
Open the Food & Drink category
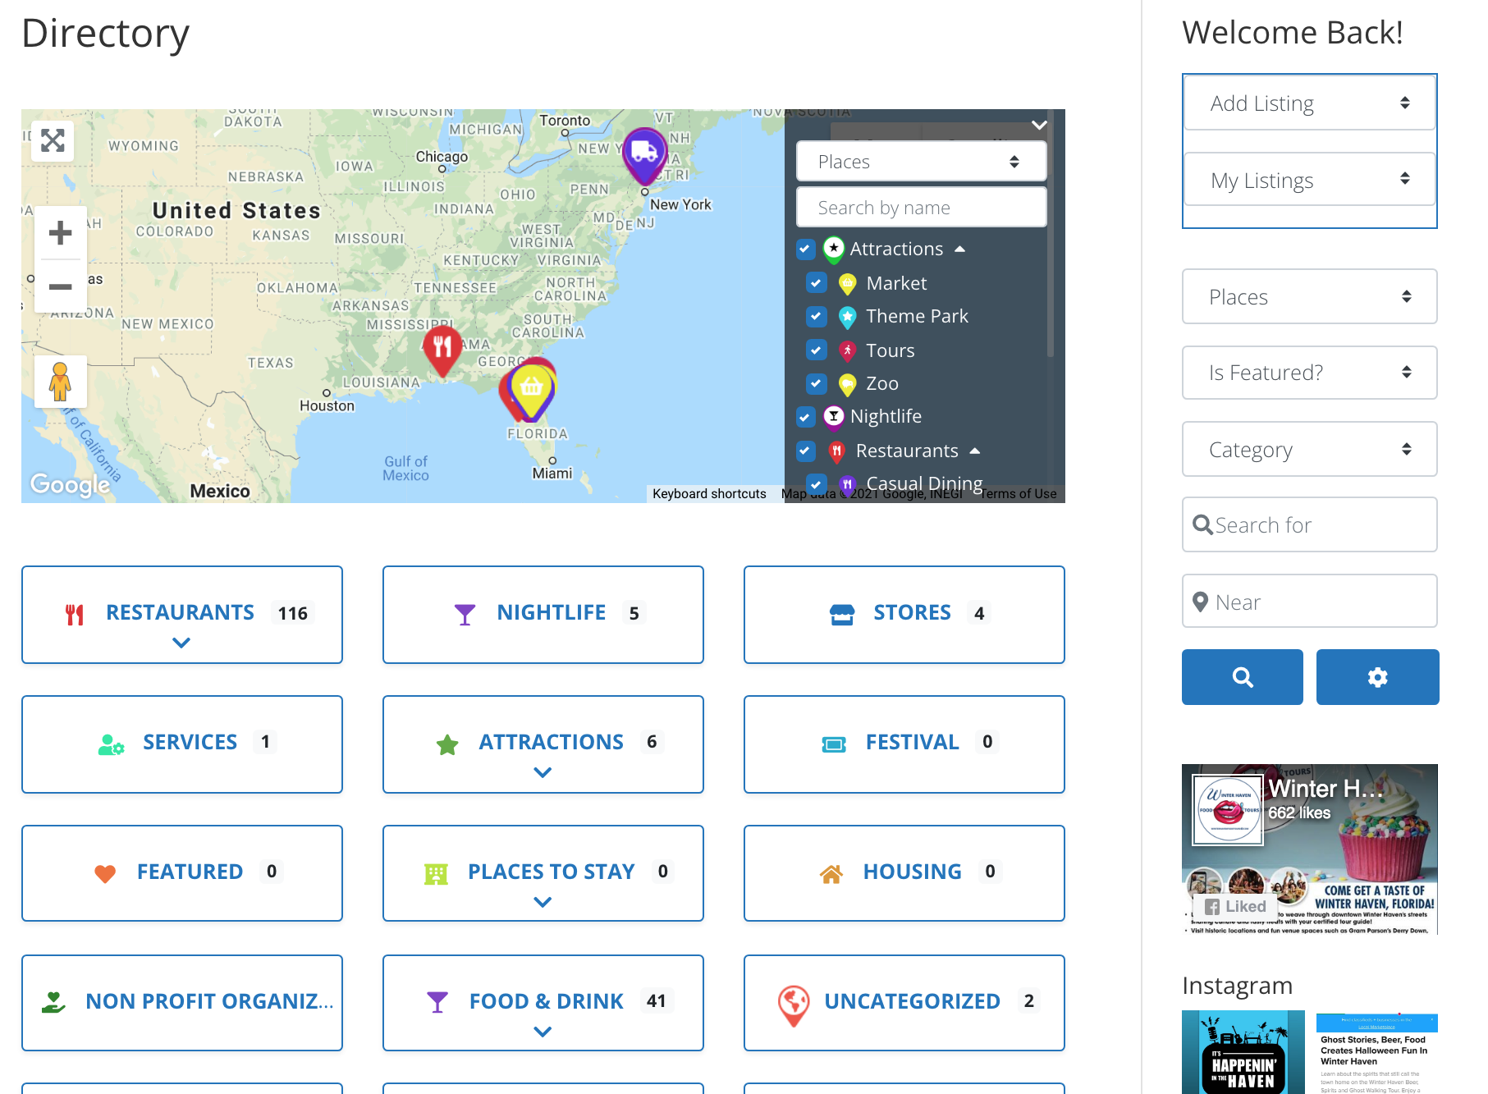[x=546, y=1001]
